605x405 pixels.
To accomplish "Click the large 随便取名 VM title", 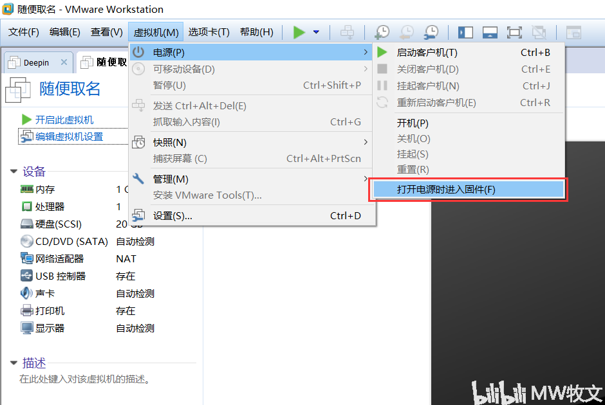I will pyautogui.click(x=70, y=89).
